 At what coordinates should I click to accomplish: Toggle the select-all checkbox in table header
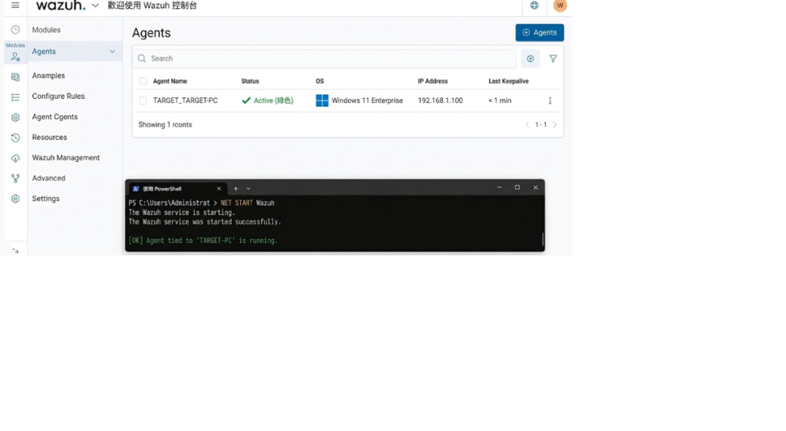tap(143, 81)
